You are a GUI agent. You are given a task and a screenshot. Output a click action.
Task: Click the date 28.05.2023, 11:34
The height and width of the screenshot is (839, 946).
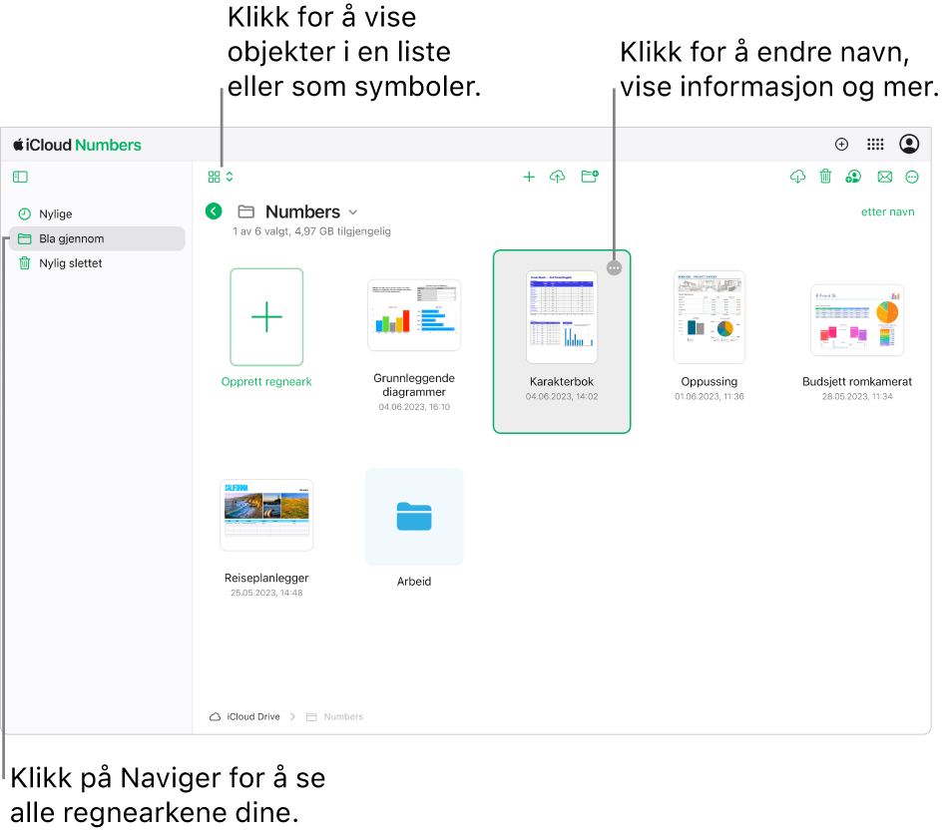857,397
